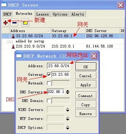The height and width of the screenshot is (134, 126).
Task: Click the Gateway input field with 33.23.68
Action: 61,74
